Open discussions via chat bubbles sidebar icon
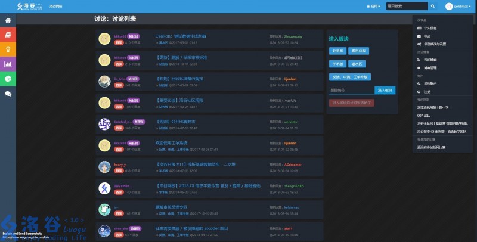Screen dimensions: 477x242 8,93
